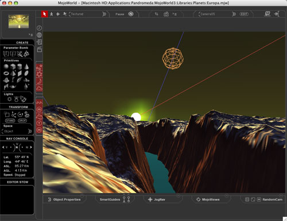Click the tree-shaped Parameter Bomb icon
Viewport: 287px width, 221px height.
(x=26, y=54)
